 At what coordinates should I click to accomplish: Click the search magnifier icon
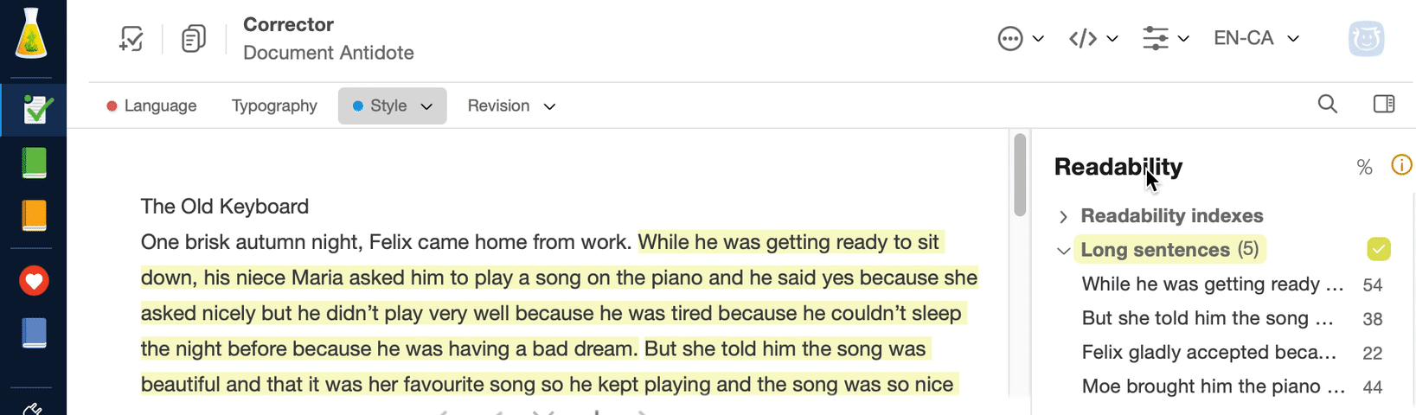[1327, 105]
